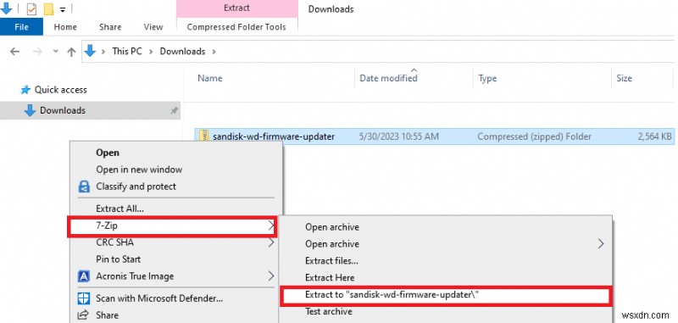Open the Customize Quick Access Toolbar arrow
The width and height of the screenshot is (678, 323).
tap(63, 9)
